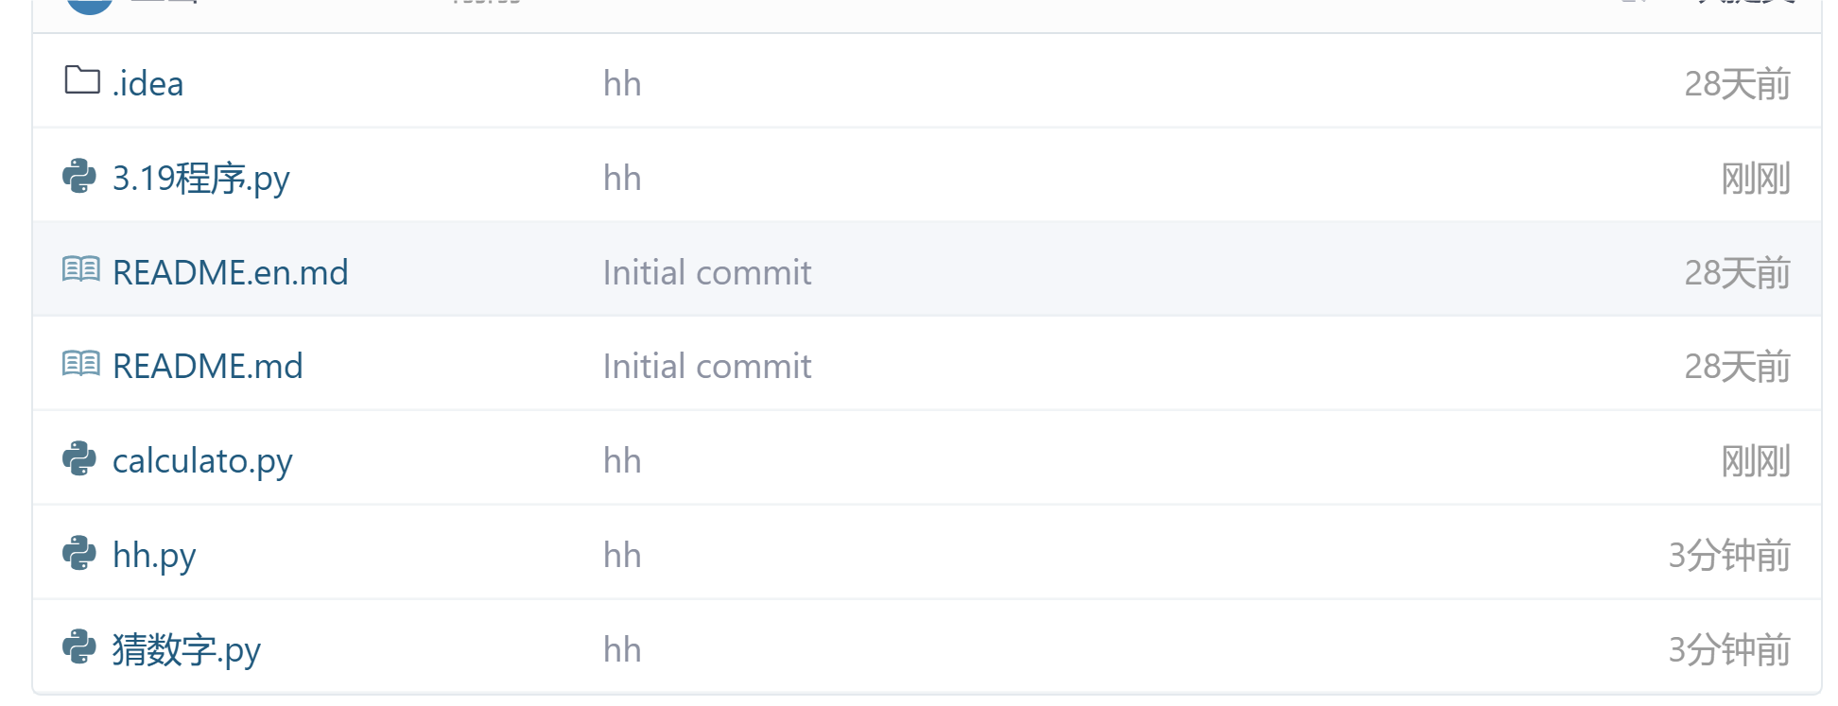The width and height of the screenshot is (1838, 706).
Task: Open the hh.py file
Action: 154,556
